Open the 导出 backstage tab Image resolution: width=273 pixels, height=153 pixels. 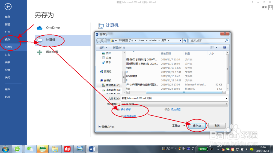[x=7, y=70]
